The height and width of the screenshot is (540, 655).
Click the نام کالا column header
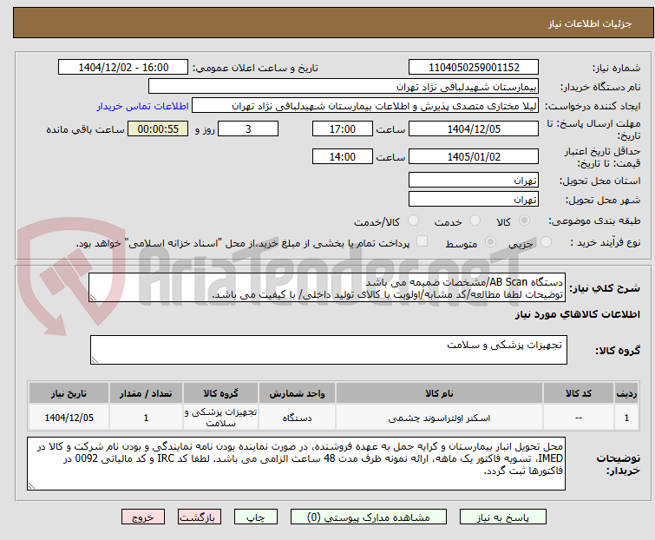439,393
